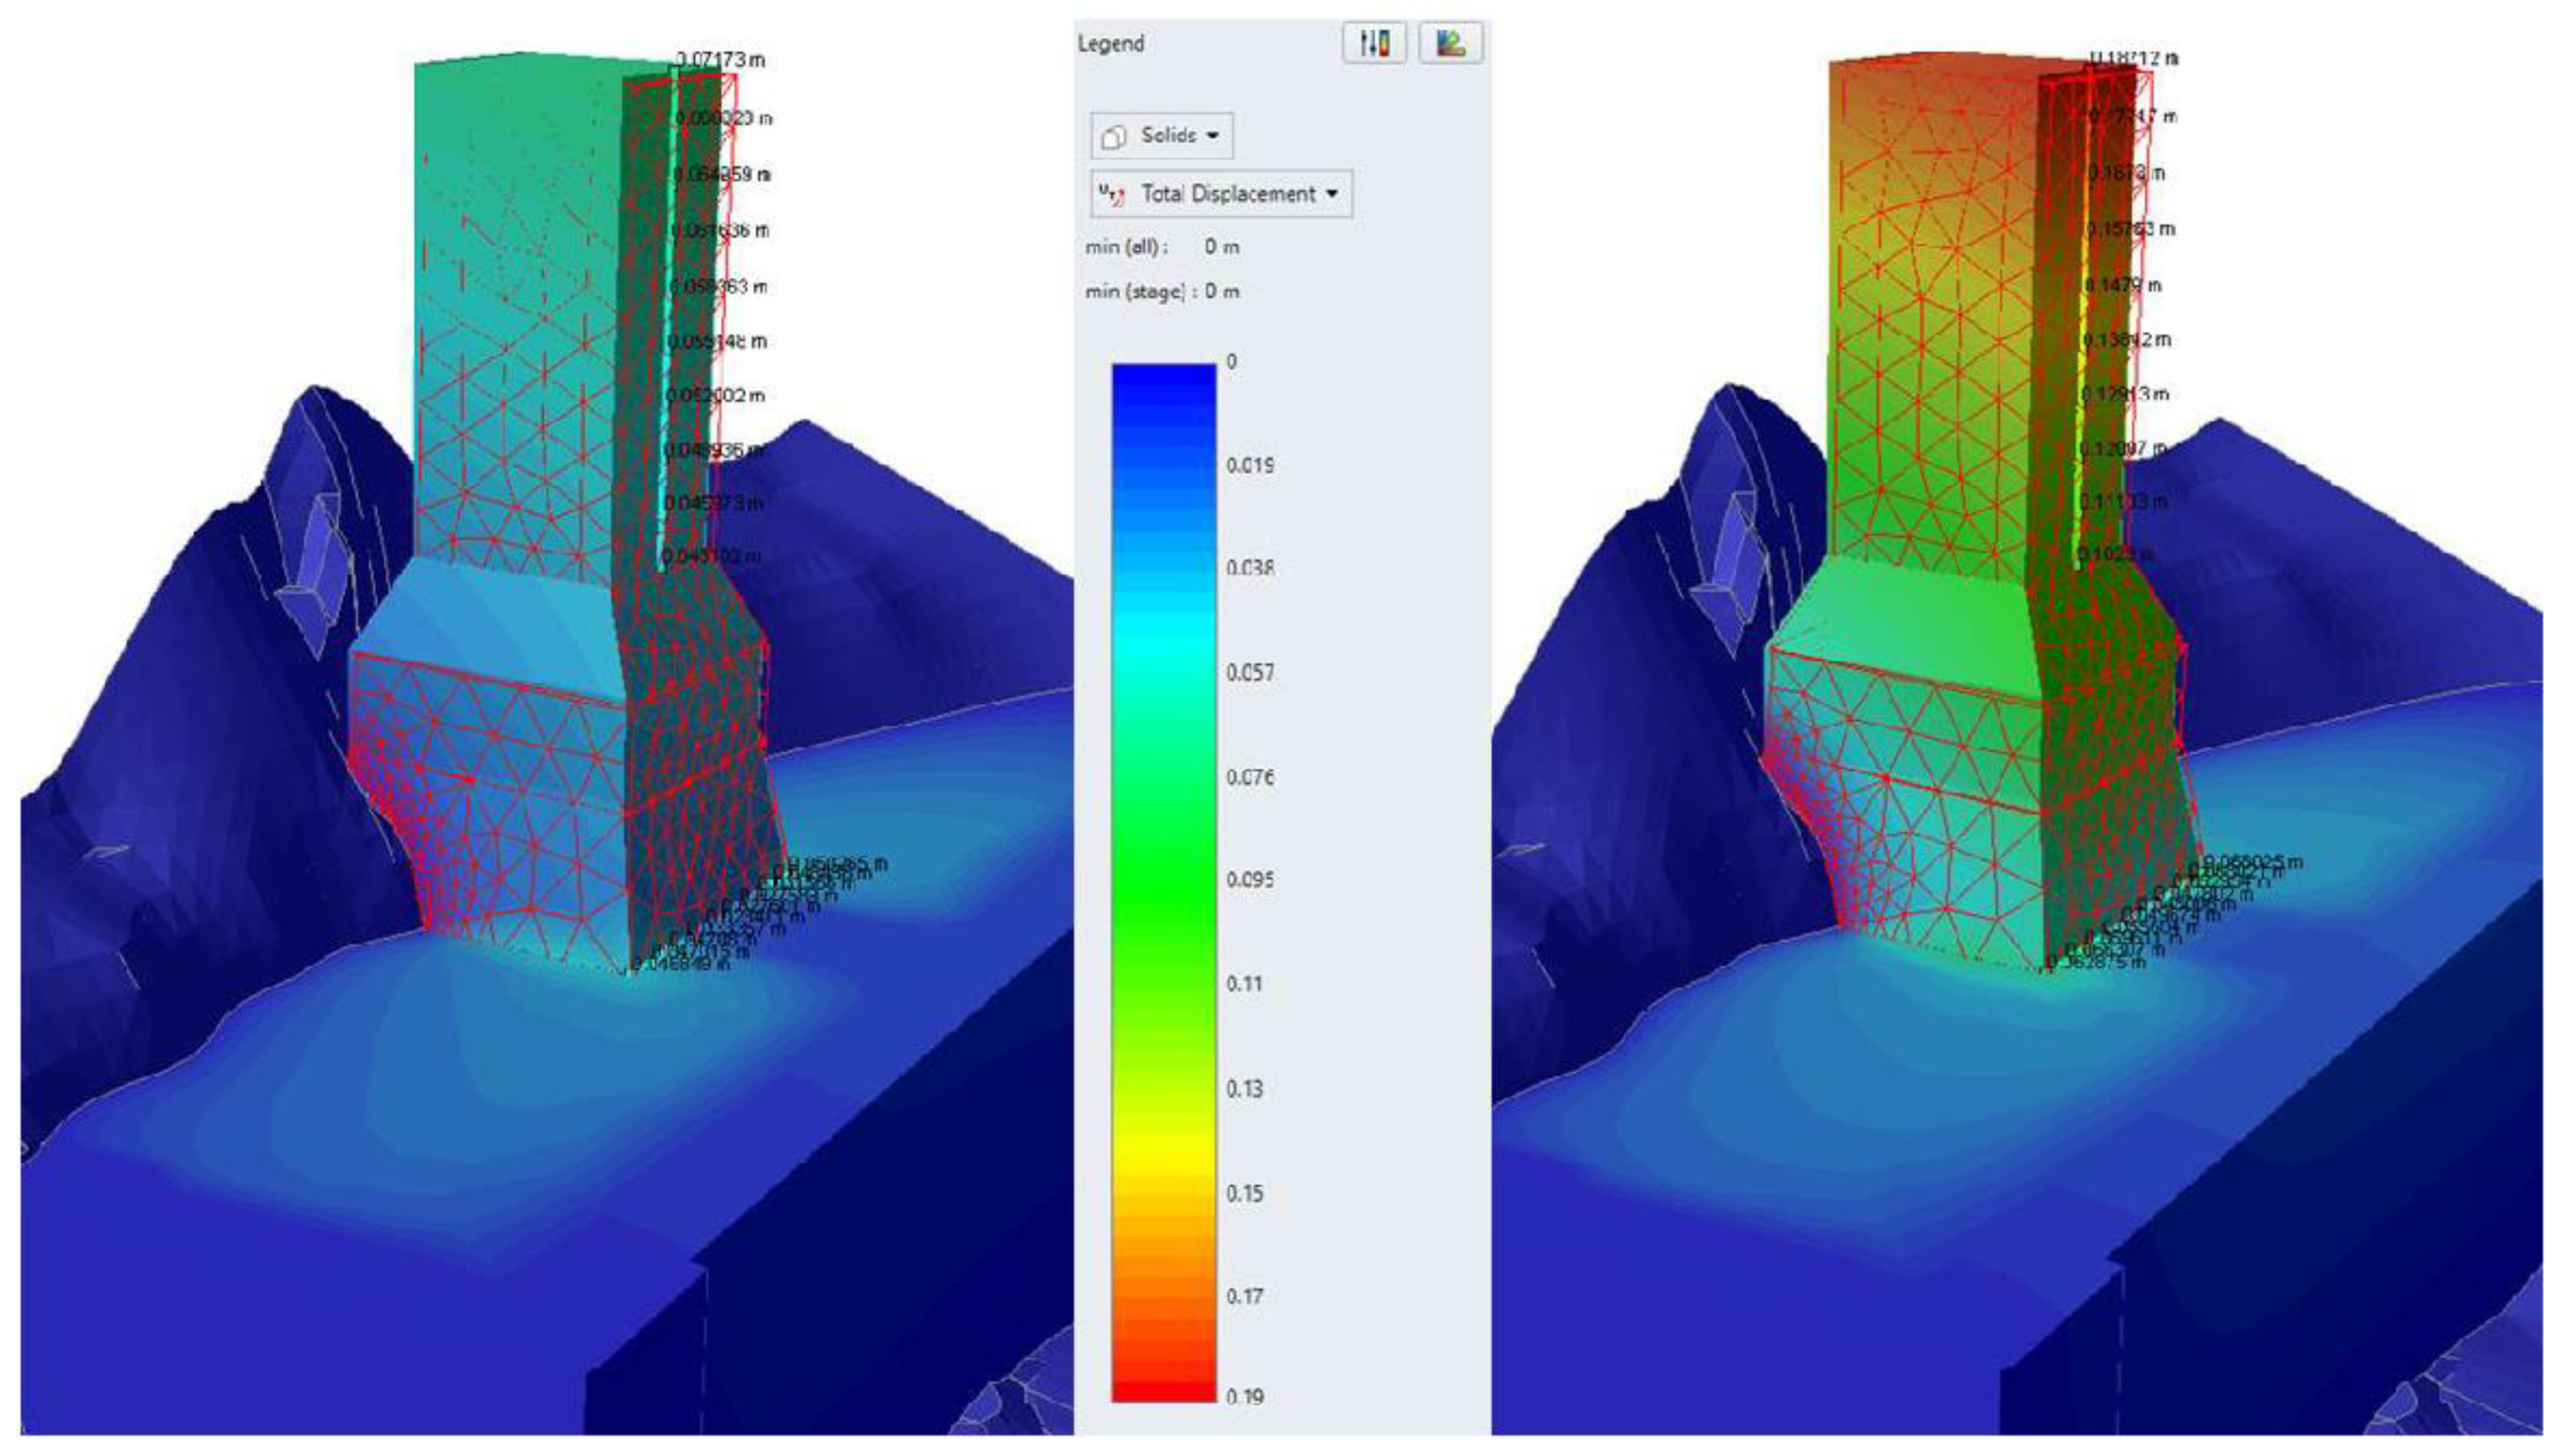Viewport: 2560px width, 1456px height.
Task: Select the 0.057 legend scale label
Action: tap(1249, 673)
